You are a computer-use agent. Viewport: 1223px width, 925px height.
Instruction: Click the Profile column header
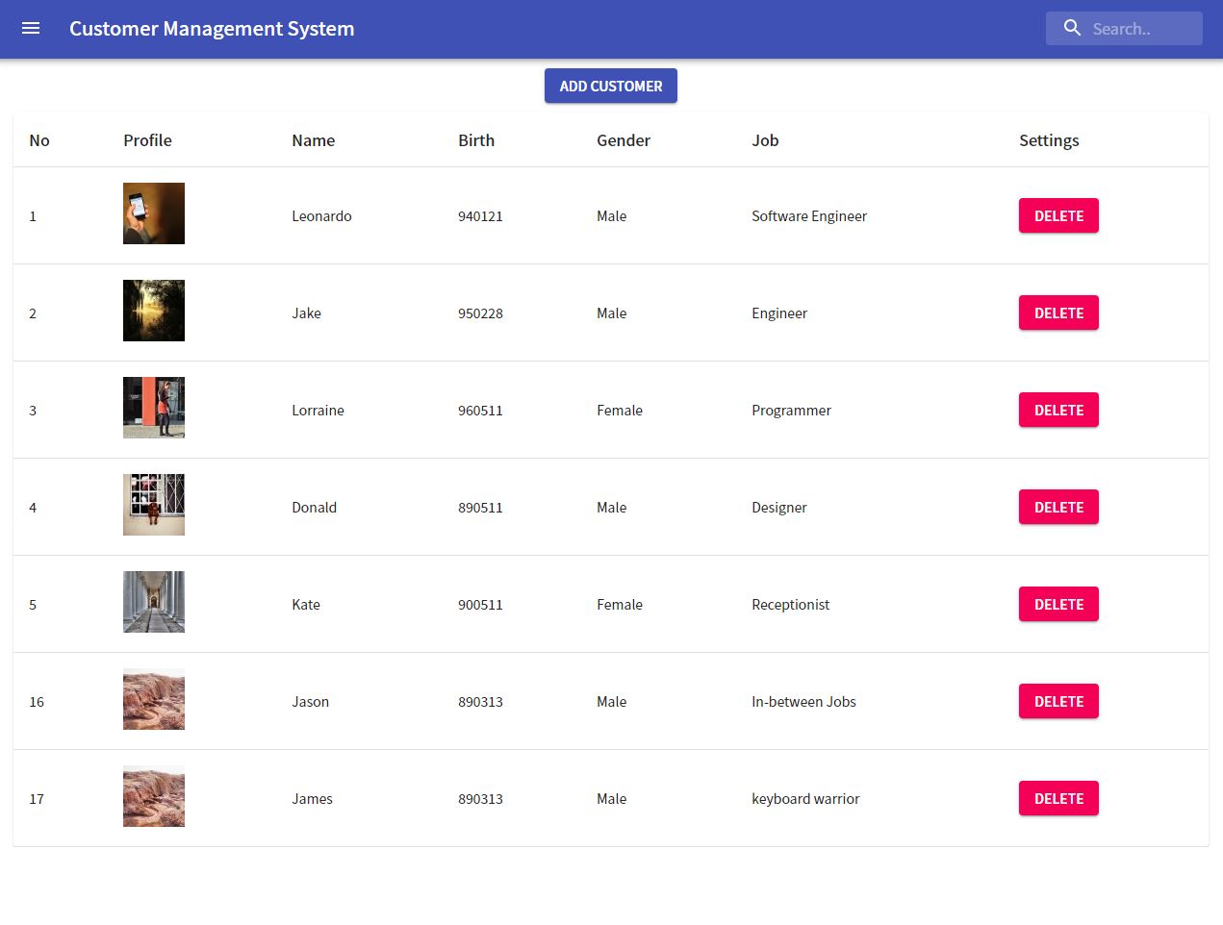click(147, 140)
